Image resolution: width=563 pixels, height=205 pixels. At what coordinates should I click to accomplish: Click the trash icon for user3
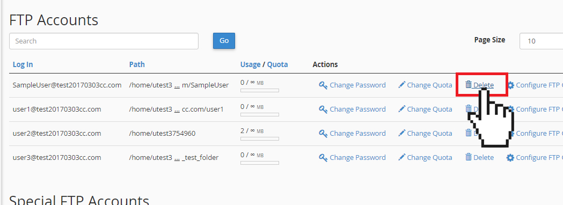[468, 157]
